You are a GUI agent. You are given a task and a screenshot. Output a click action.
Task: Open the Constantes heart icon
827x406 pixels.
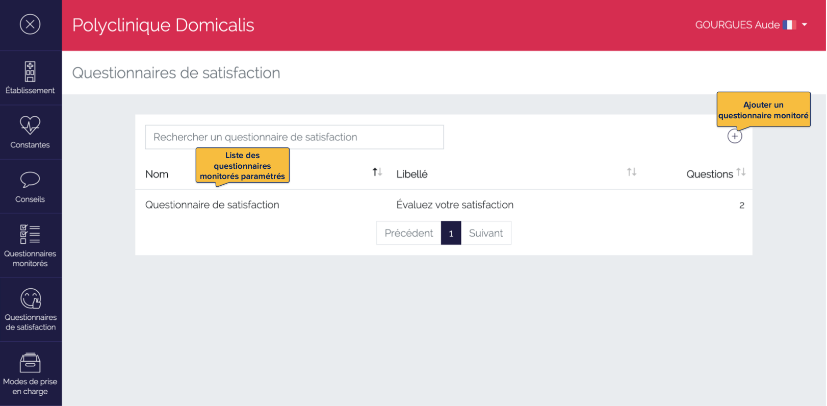pos(30,125)
